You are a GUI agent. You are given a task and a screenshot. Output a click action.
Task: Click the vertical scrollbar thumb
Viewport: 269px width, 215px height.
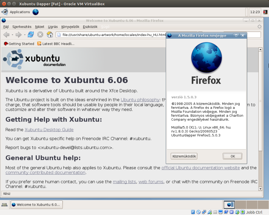pos(260,101)
